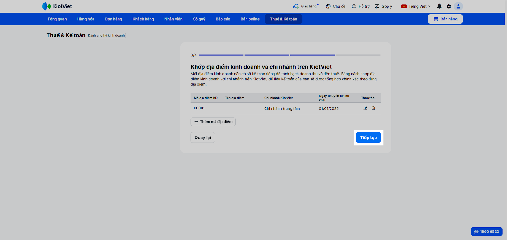Click the Góp ý feedback link

387,6
